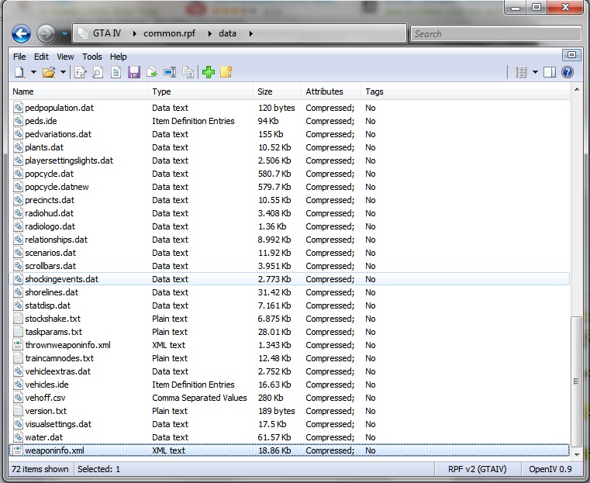Click the blue Help question icon
This screenshot has height=483, width=590.
[x=568, y=72]
